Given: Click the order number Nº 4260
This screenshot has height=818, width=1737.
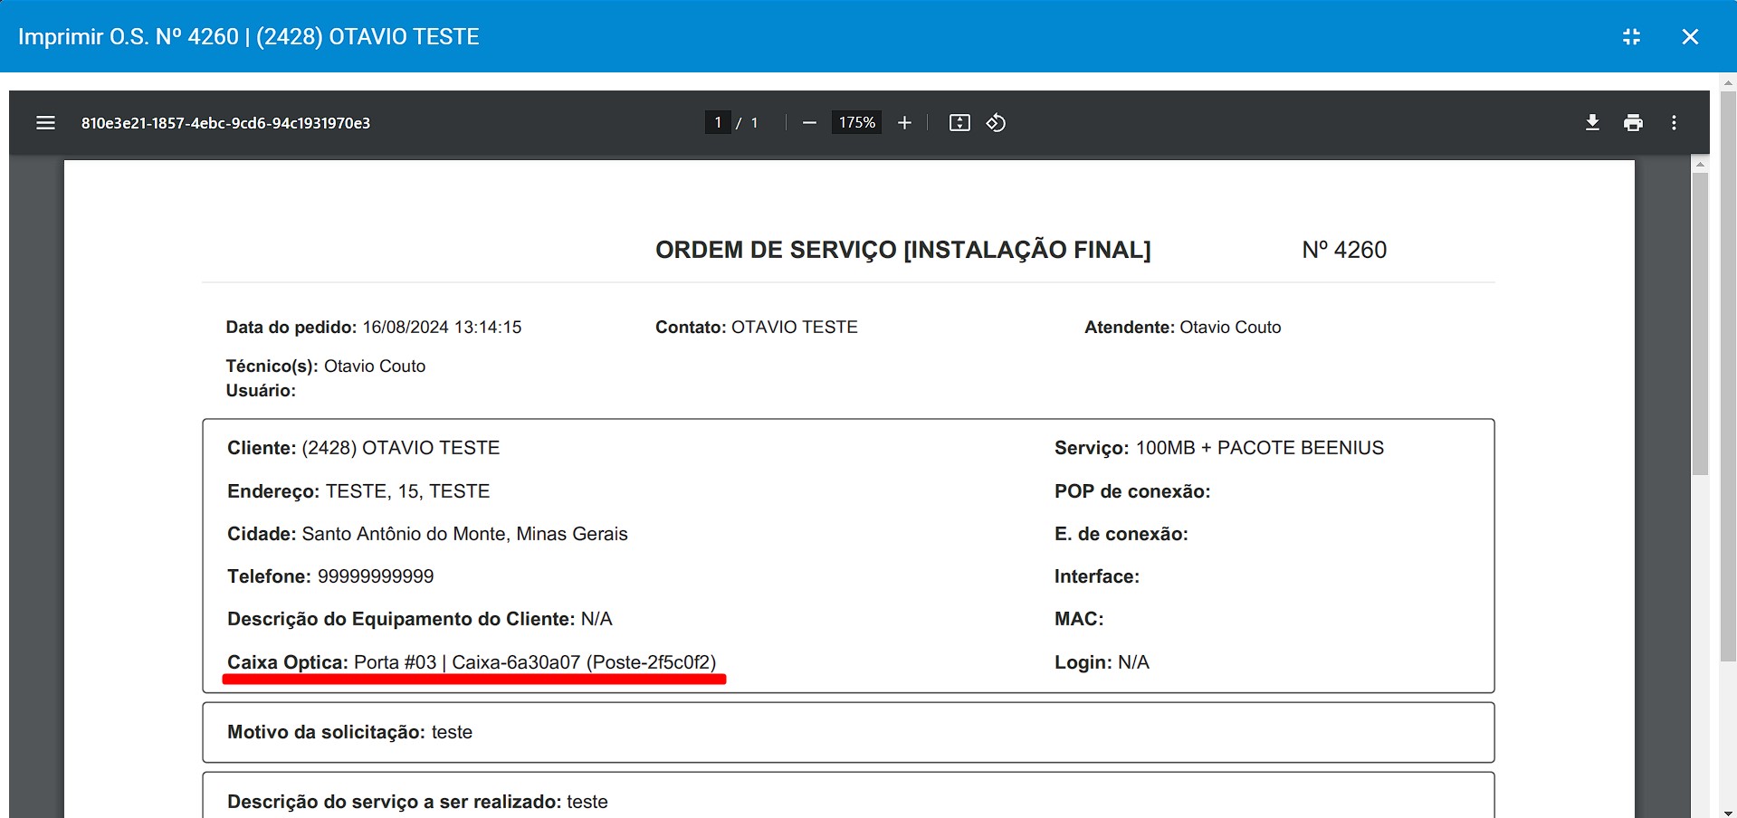Looking at the screenshot, I should pyautogui.click(x=1344, y=250).
